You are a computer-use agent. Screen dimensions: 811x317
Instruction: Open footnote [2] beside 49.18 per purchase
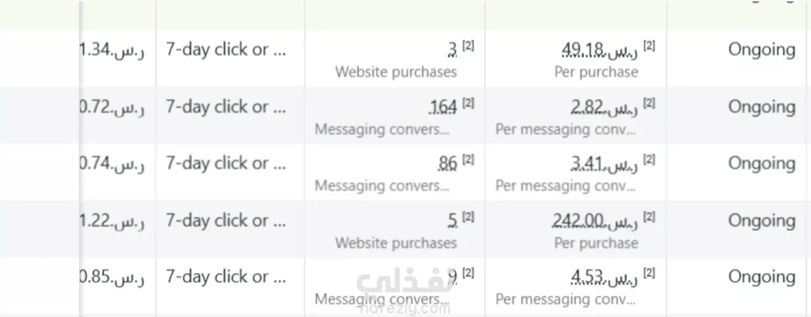[x=649, y=45]
